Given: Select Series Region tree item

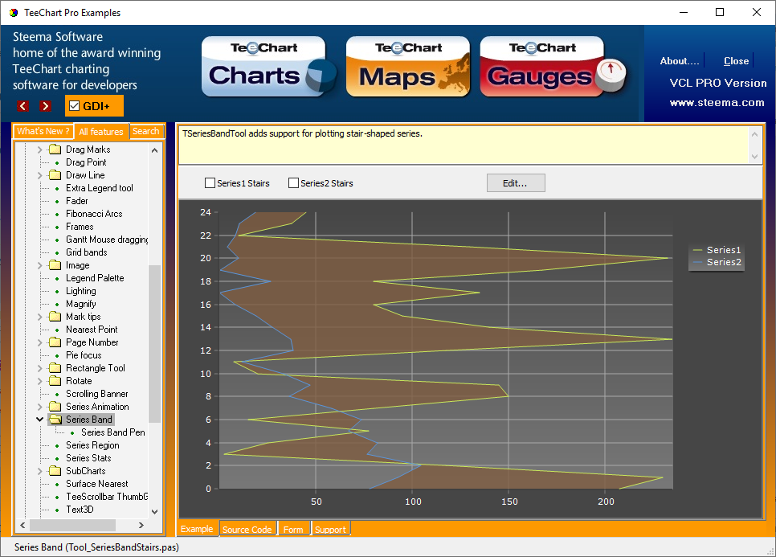Looking at the screenshot, I should coord(92,445).
